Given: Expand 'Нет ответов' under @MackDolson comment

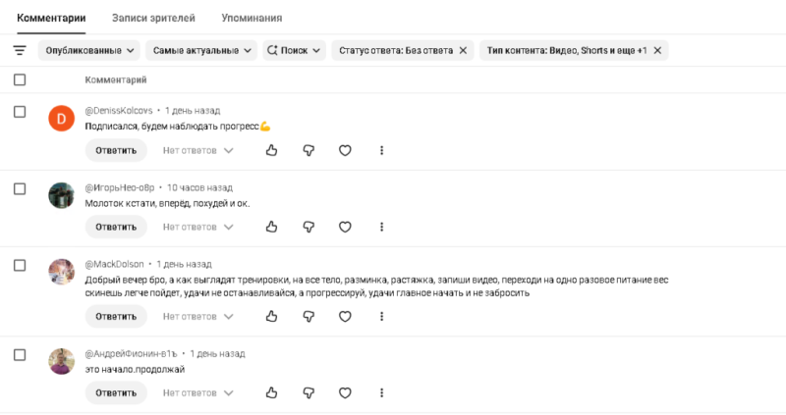Looking at the screenshot, I should pos(198,316).
